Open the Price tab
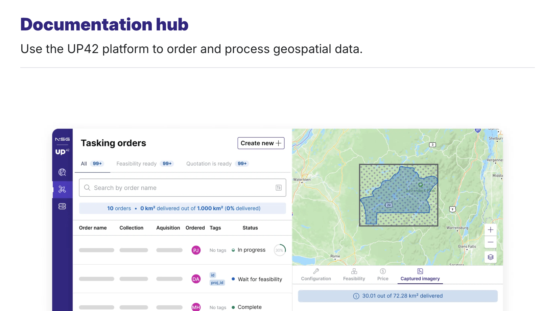Screen dimensions: 541x311 383,275
